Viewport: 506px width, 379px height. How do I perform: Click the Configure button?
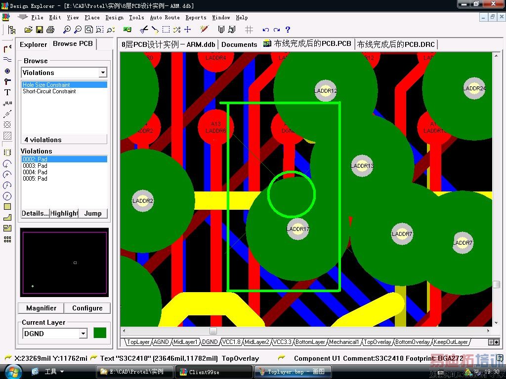[x=87, y=308]
